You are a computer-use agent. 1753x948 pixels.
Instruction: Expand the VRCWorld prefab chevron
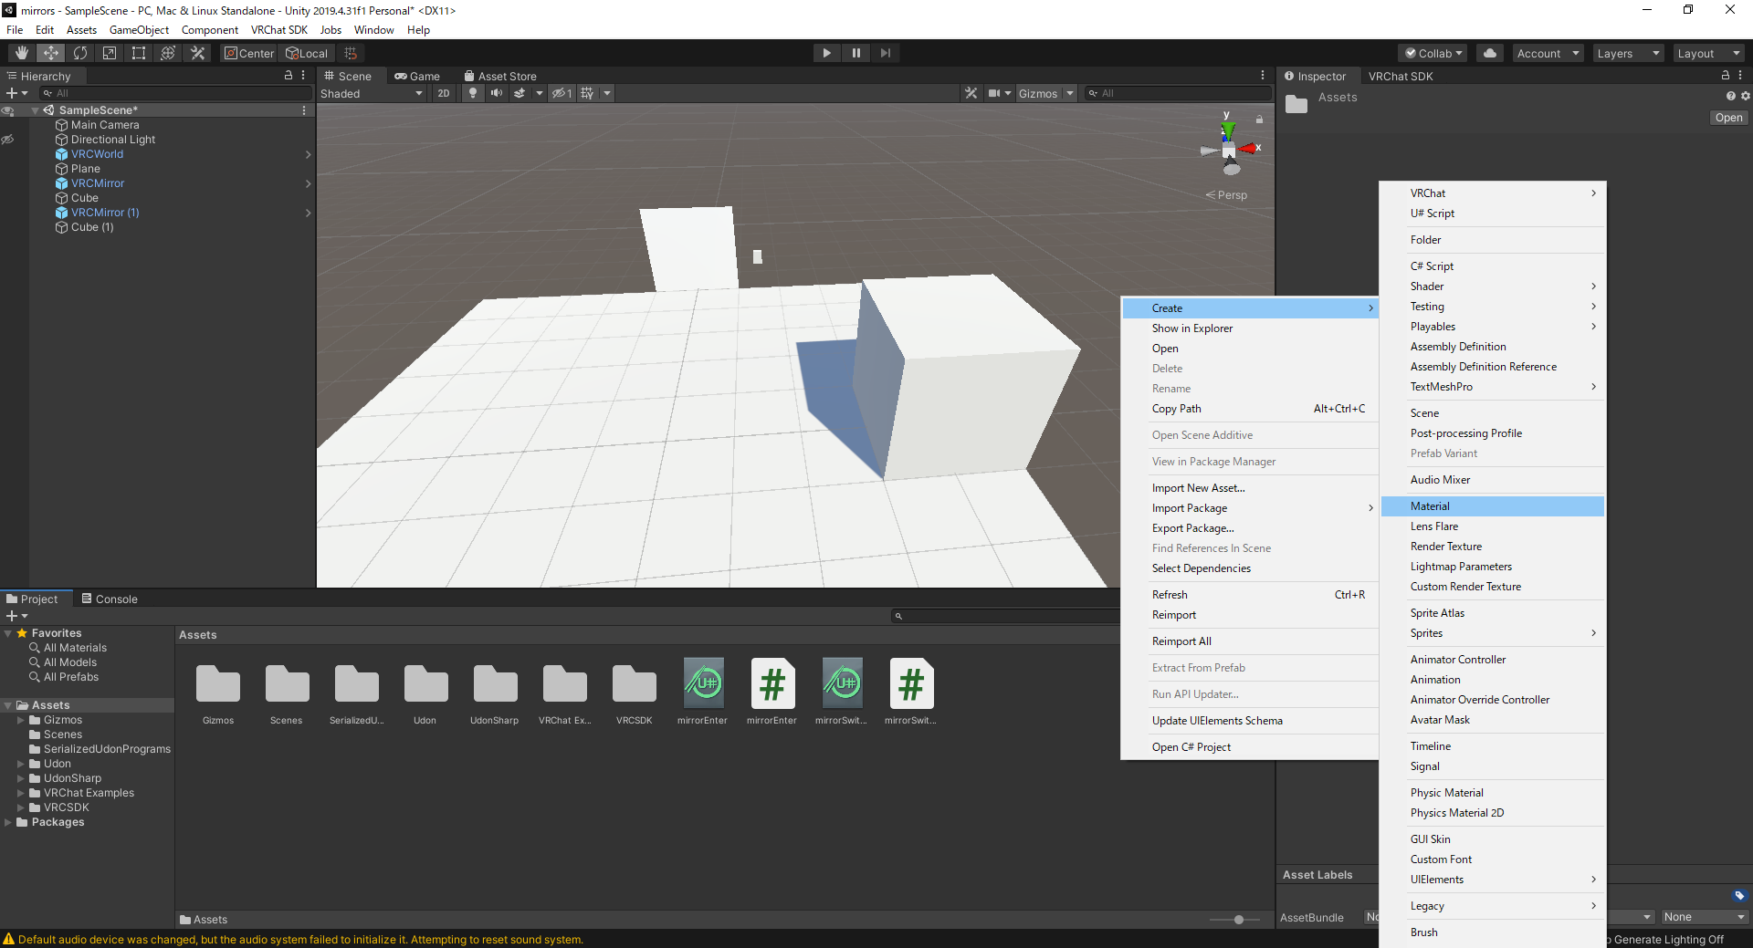309,154
